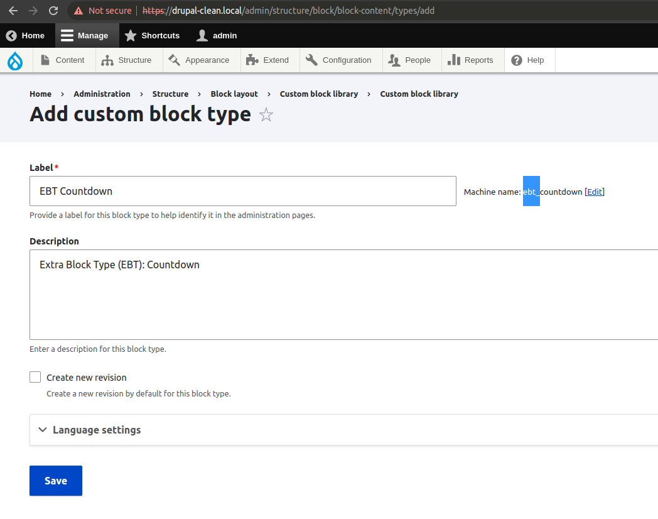Click the Help question mark icon
This screenshot has height=519, width=658.
click(516, 60)
